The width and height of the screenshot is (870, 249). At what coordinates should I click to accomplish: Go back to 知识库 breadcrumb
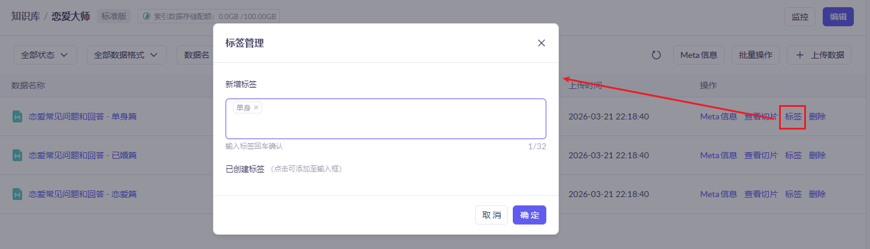(x=25, y=16)
